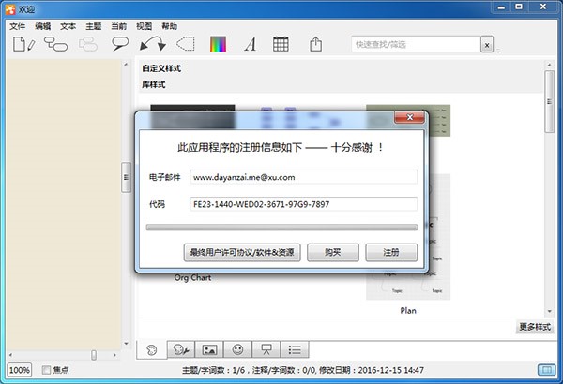Switch to the list outline tab
Viewport: 563px width, 384px height.
coord(295,349)
